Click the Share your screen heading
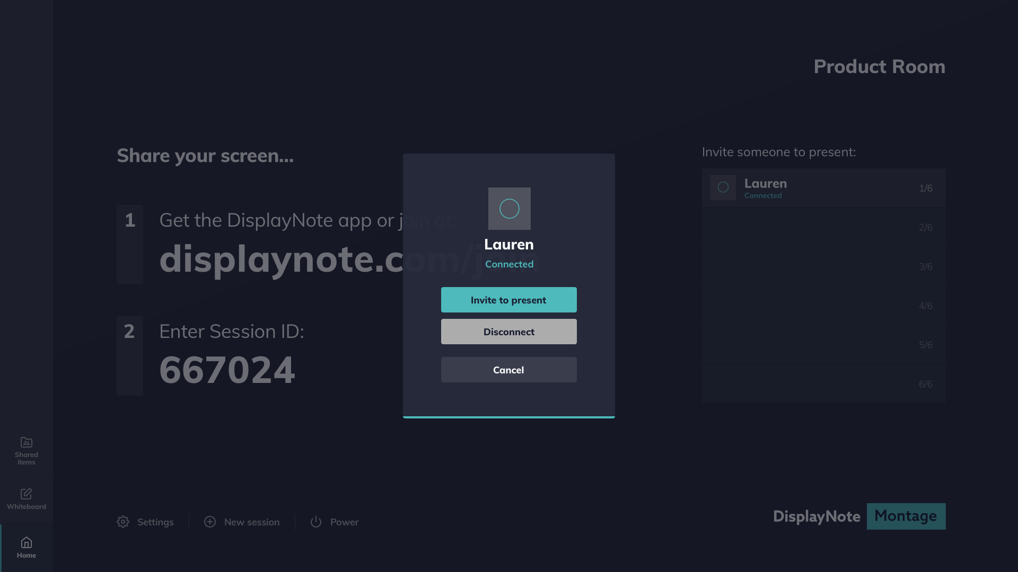Screen dimensions: 1018x572 [205, 155]
